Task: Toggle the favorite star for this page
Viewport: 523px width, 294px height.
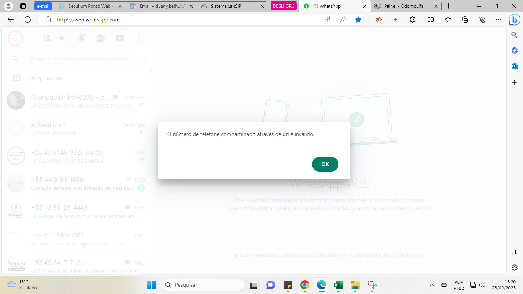Action: point(358,20)
